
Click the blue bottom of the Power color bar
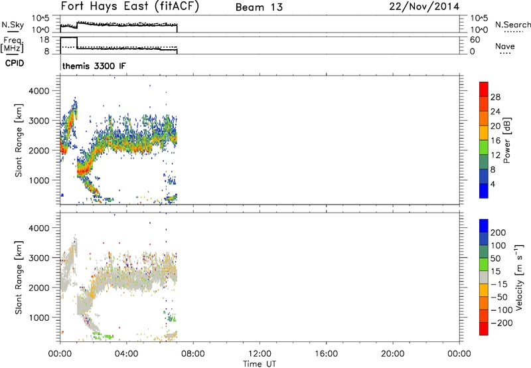484,191
